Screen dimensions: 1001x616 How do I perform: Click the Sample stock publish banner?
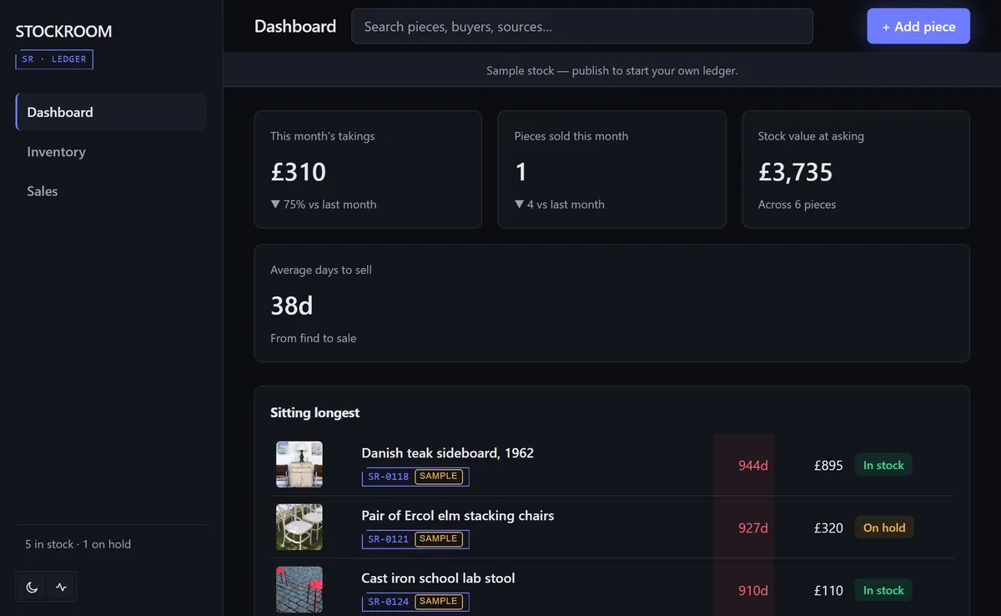click(x=612, y=70)
